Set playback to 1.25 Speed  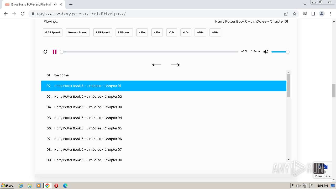[103, 33]
